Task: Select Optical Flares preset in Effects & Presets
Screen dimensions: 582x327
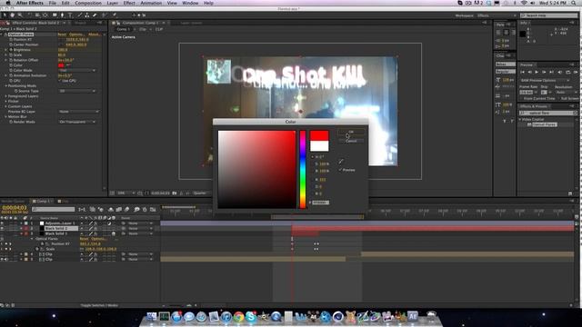Action: tap(545, 124)
